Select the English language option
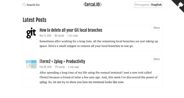Image resolution: width=184 pixels, height=98 pixels. 156,5
